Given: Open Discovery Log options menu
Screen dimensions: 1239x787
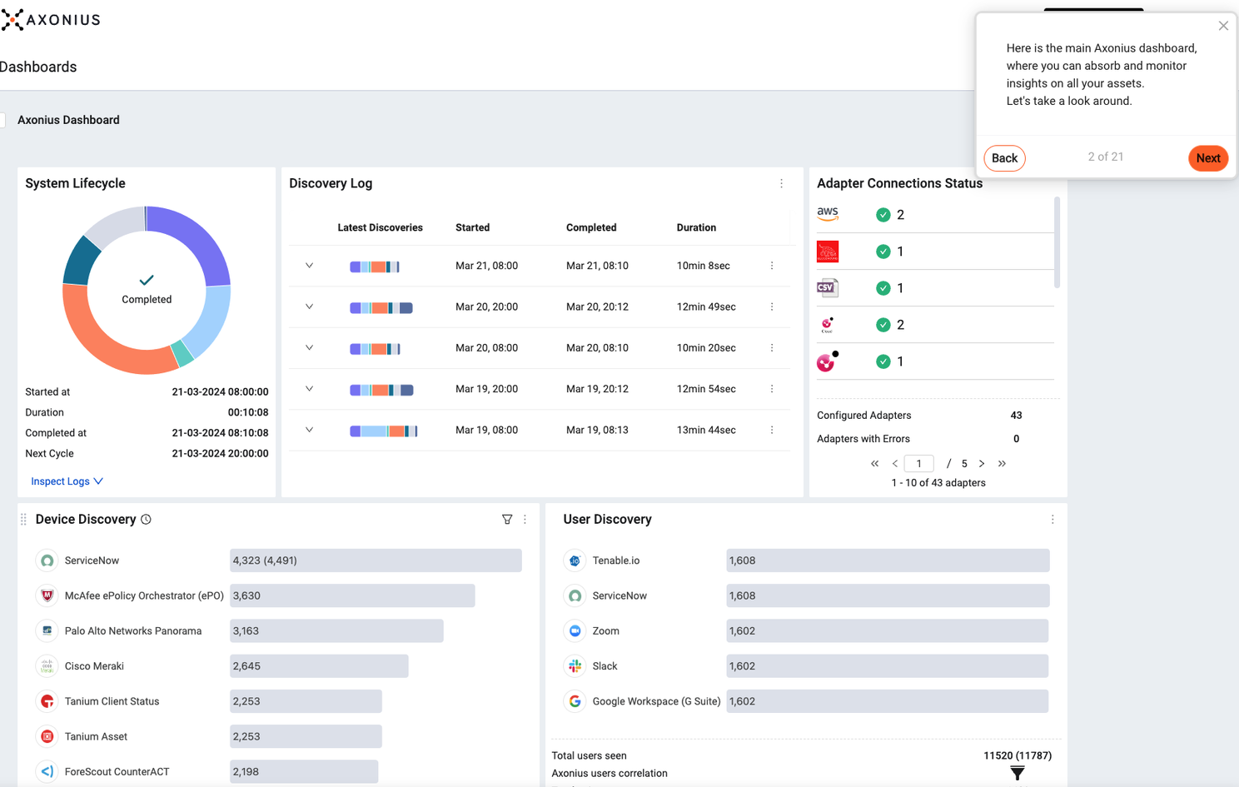Looking at the screenshot, I should click(781, 183).
